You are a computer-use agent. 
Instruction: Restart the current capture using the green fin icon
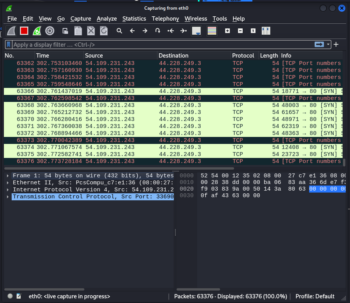click(x=37, y=31)
